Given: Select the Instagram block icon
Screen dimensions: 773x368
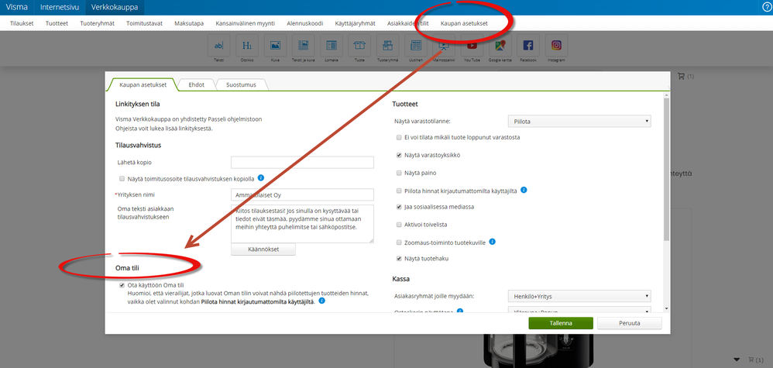Looking at the screenshot, I should click(556, 46).
